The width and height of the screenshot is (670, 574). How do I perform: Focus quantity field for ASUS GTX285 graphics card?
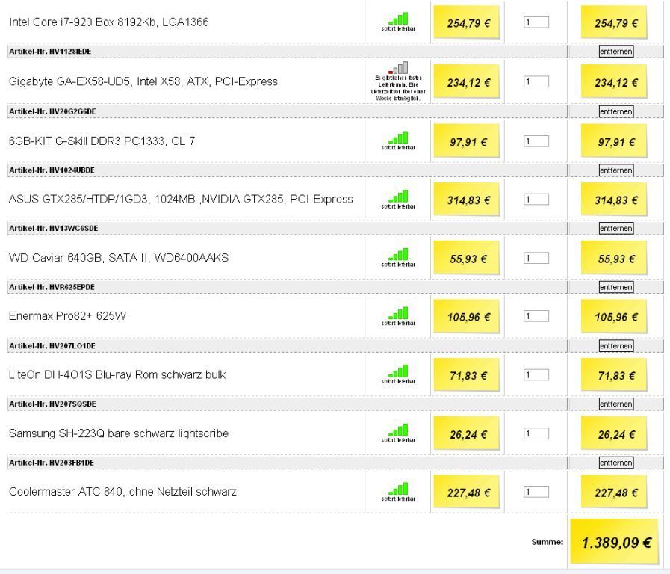[536, 199]
